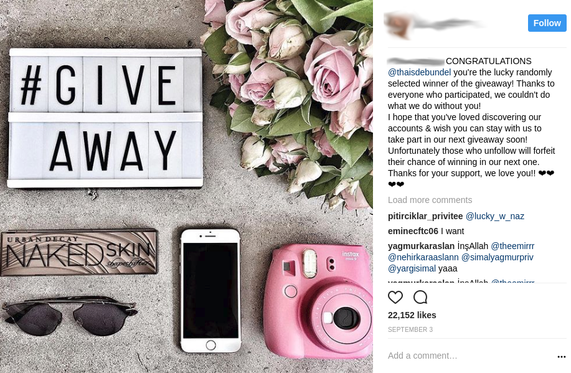This screenshot has width=571, height=373.
Task: Click the giveaway photo
Action: click(186, 187)
